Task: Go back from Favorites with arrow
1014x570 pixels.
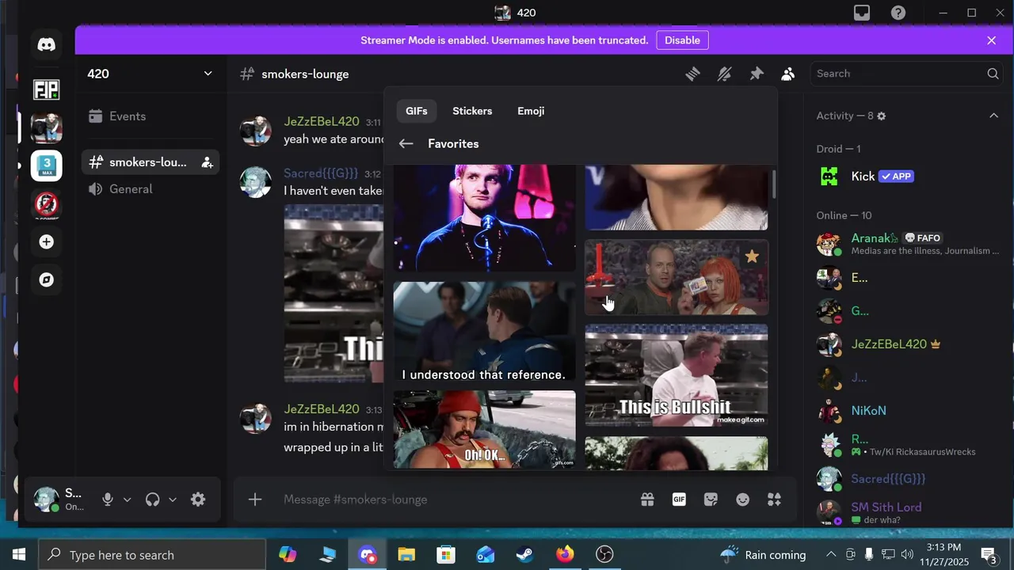Action: (x=406, y=144)
